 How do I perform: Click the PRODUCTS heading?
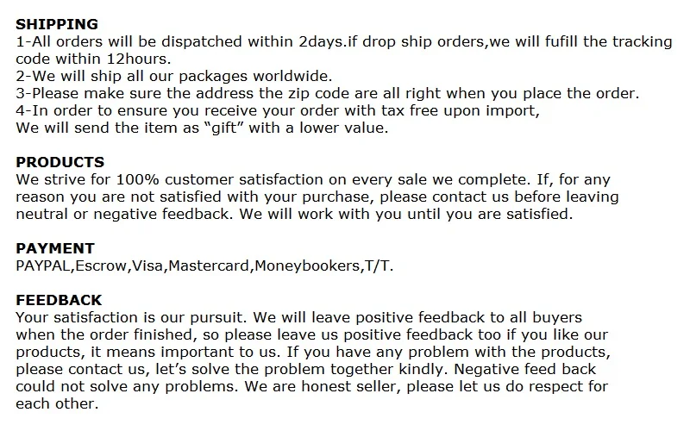click(x=60, y=162)
